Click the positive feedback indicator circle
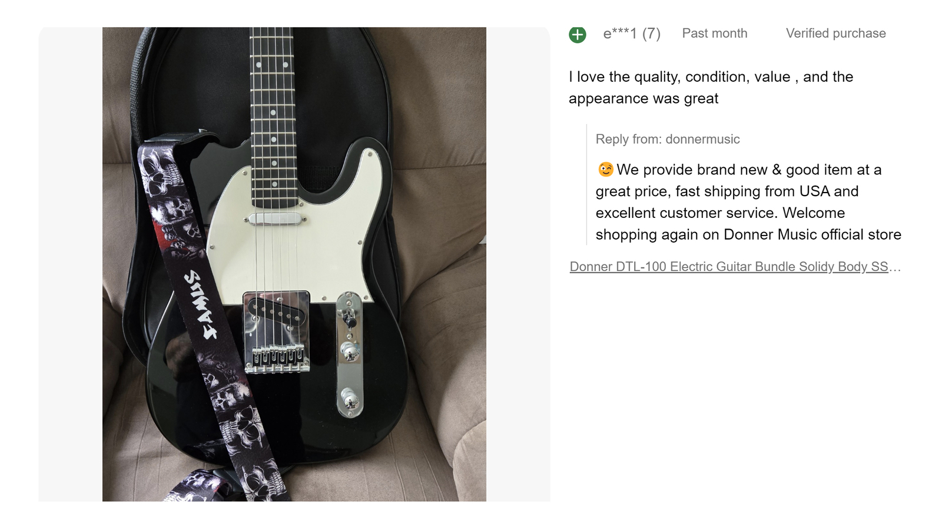This screenshot has height=527, width=942. [579, 34]
